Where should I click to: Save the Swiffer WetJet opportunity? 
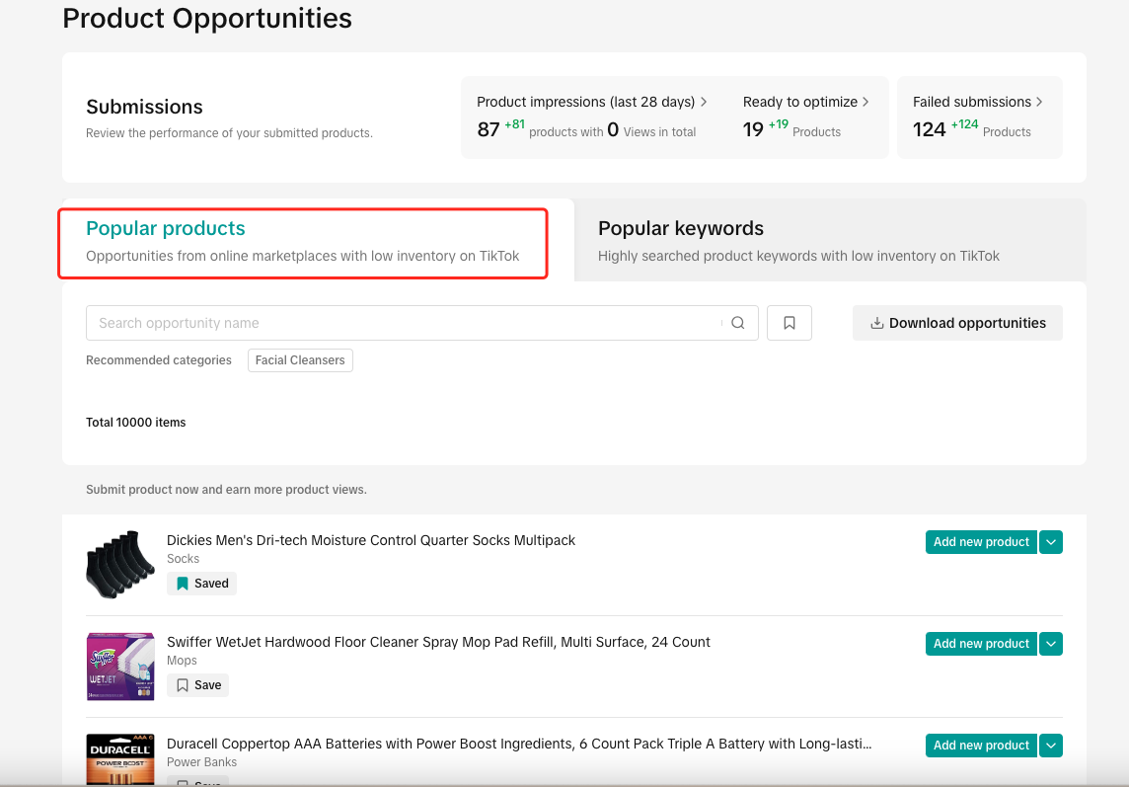point(197,685)
